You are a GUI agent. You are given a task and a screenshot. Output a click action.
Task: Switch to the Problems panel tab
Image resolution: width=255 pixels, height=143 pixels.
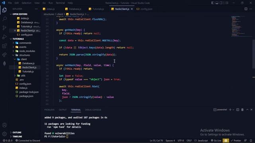tap(49, 110)
